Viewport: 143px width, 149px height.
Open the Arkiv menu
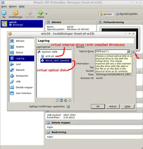pos(4,6)
